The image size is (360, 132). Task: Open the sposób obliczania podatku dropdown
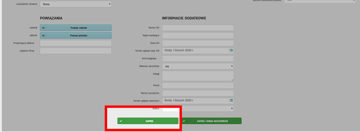[320, 1]
